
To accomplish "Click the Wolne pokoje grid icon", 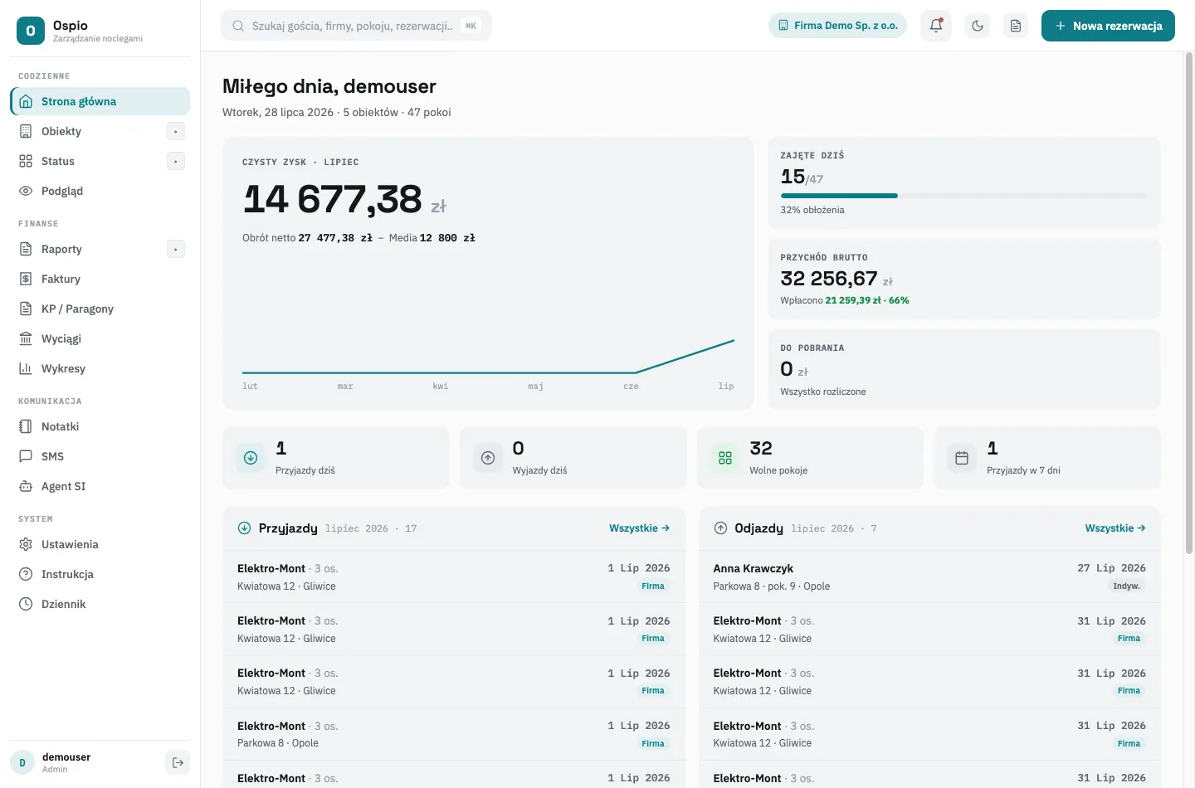I will click(x=725, y=458).
